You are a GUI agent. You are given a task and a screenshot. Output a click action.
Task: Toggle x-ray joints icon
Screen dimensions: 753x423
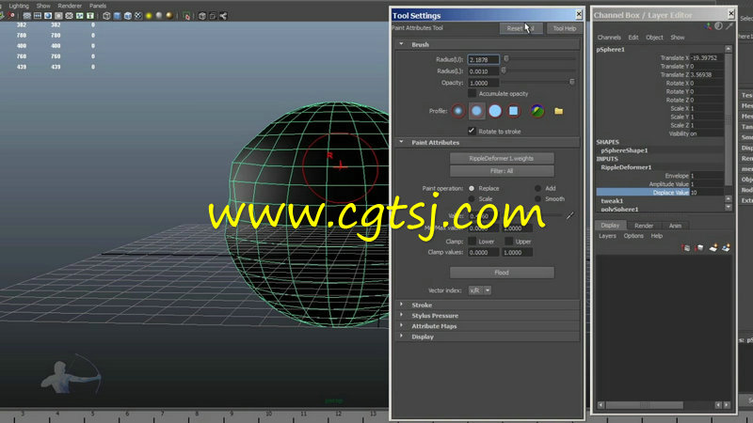click(223, 16)
